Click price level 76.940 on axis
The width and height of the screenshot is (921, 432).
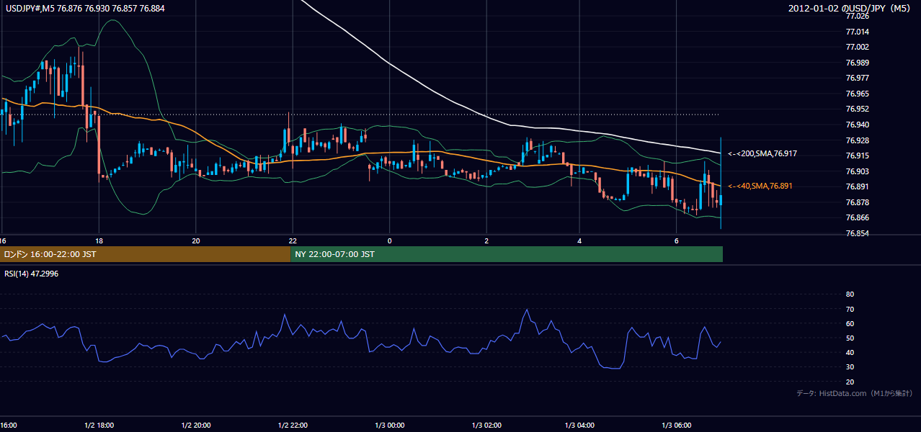[x=858, y=125]
